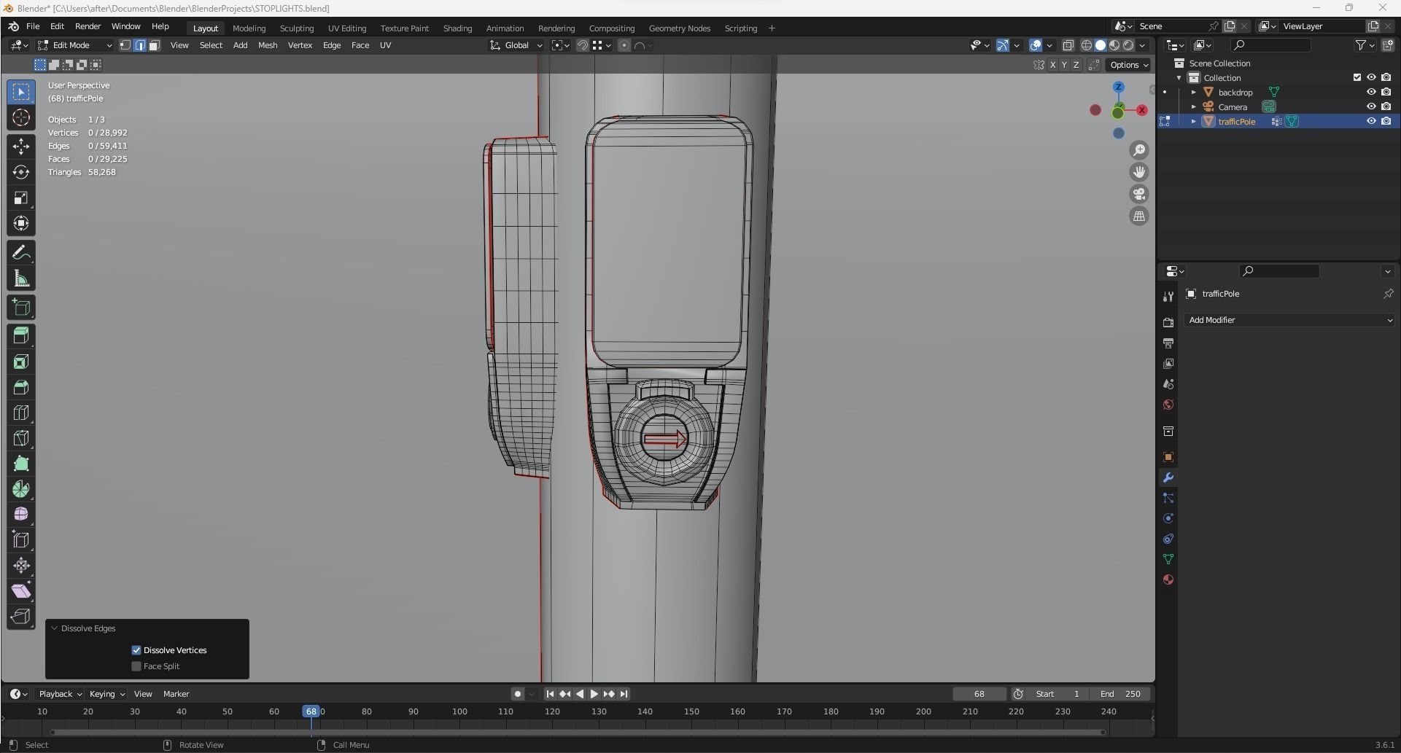Select the Knife tool
Viewport: 1401px width, 753px height.
pos(21,438)
